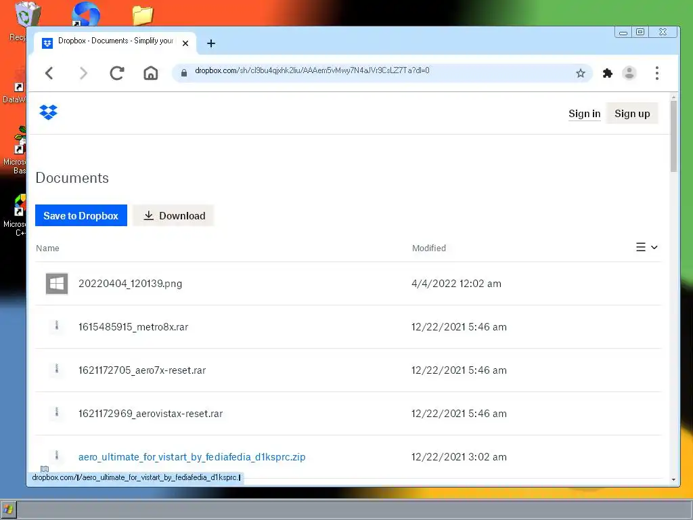The image size is (693, 520).
Task: Bookmark this page with the star icon
Action: coord(580,73)
